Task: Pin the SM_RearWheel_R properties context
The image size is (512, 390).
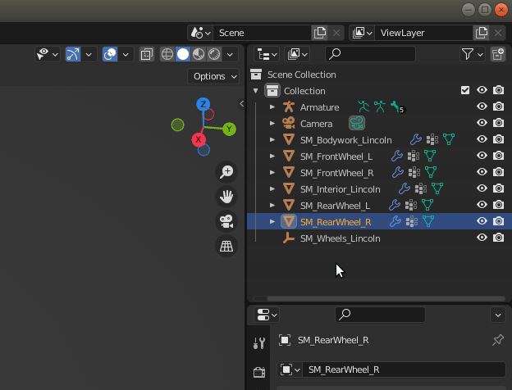Action: pyautogui.click(x=497, y=340)
